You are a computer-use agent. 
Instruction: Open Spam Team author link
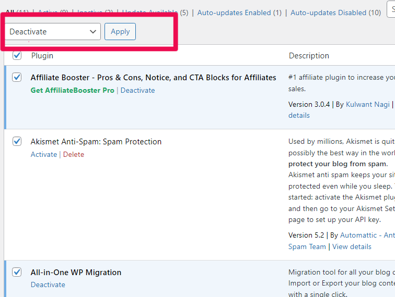[x=307, y=247]
